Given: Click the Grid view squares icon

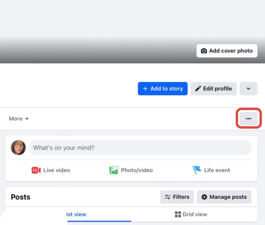Looking at the screenshot, I should click(x=178, y=214).
